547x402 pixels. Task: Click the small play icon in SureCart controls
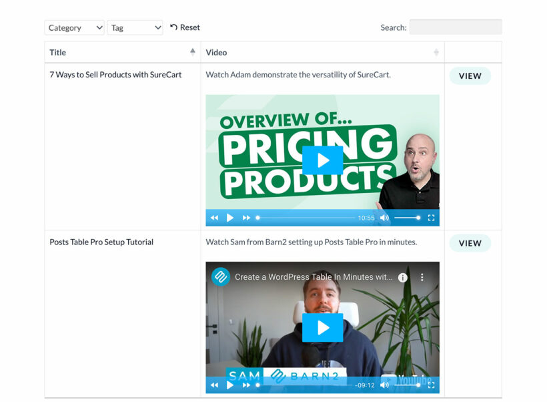pyautogui.click(x=230, y=218)
